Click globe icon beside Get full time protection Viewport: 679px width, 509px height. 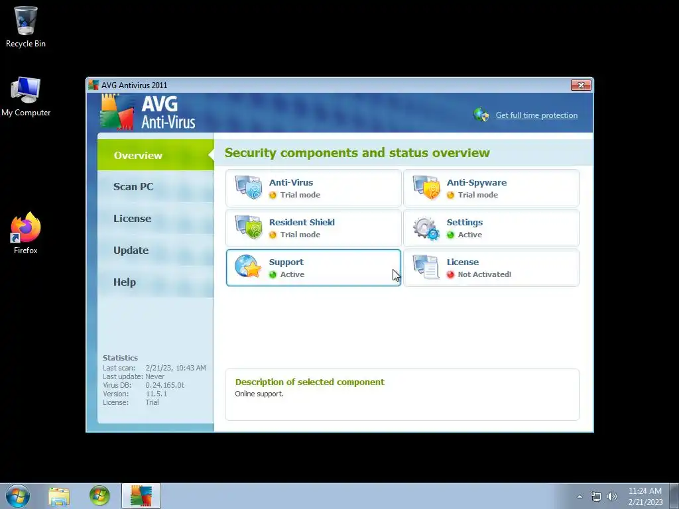481,115
